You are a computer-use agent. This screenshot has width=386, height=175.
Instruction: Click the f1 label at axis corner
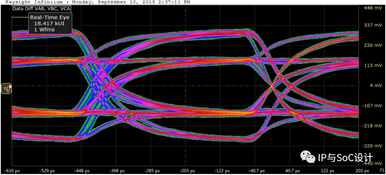[x=381, y=170]
